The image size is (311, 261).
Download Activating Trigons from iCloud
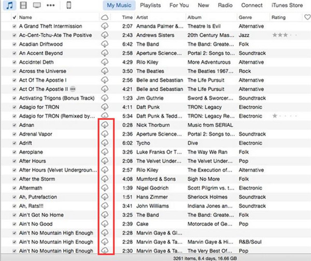[105, 98]
